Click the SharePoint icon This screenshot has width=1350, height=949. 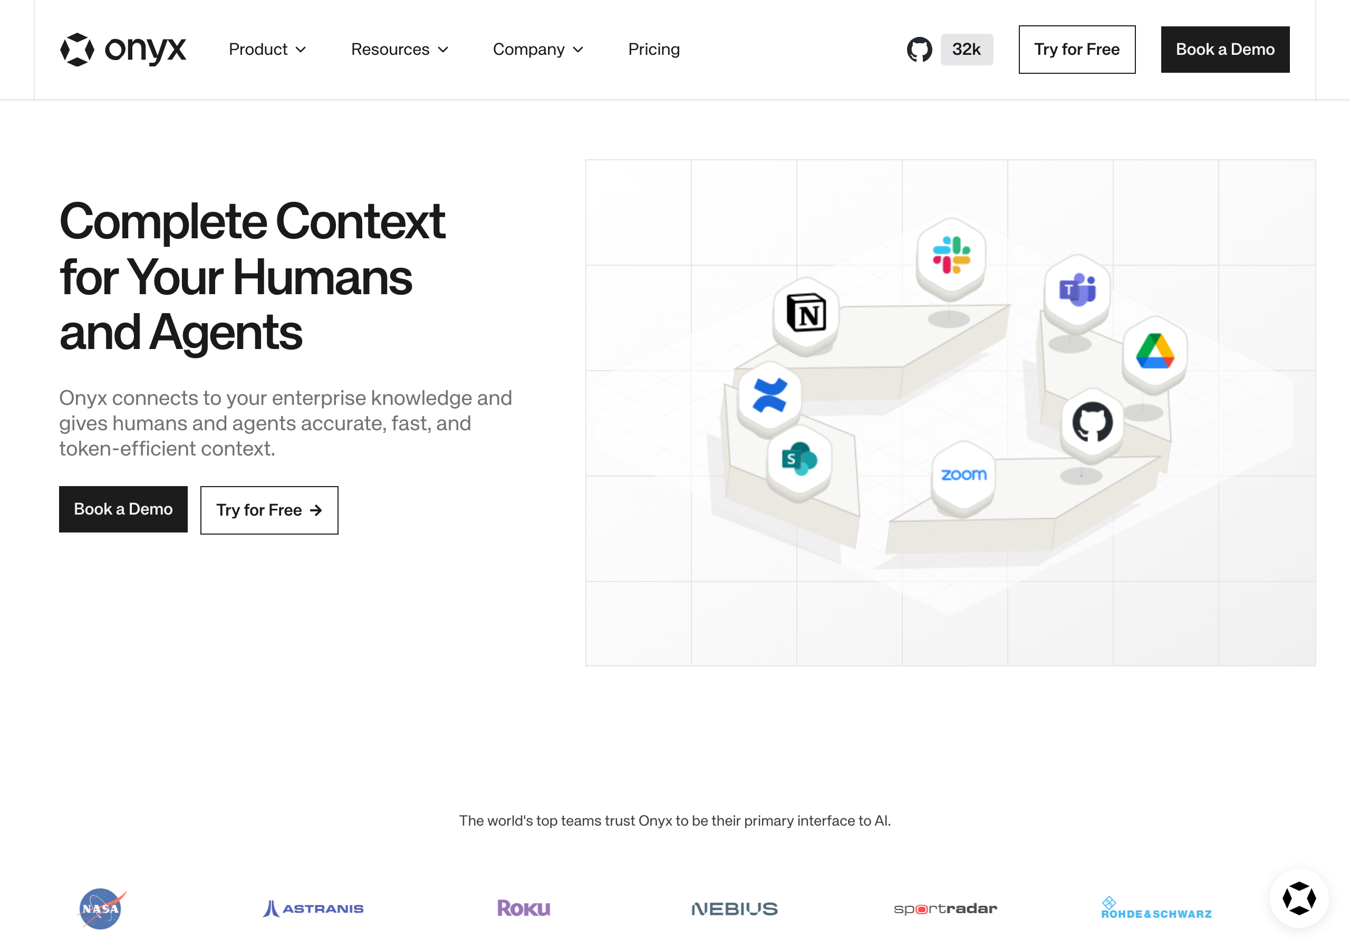(x=799, y=459)
